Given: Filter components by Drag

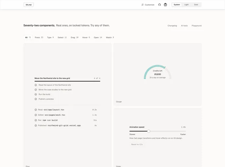Looking at the screenshot, I should pyautogui.click(x=75, y=38).
